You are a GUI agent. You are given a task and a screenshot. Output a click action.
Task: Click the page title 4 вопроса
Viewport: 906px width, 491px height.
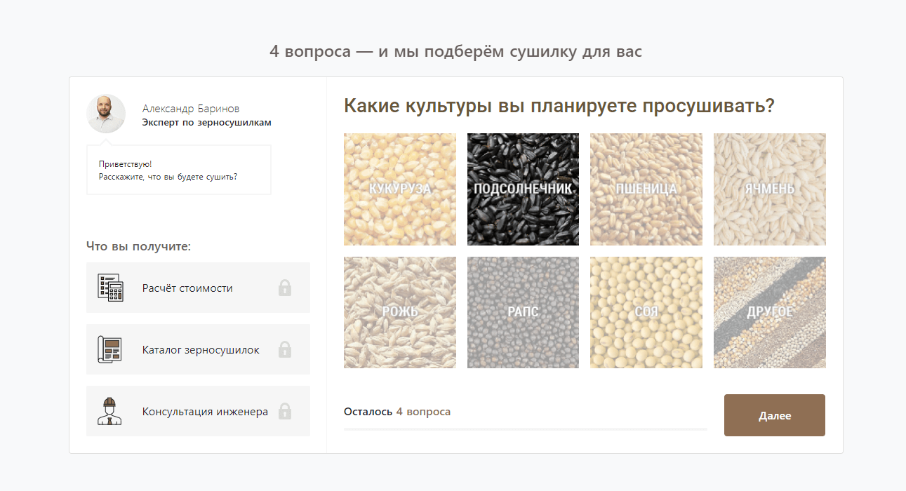pyautogui.click(x=455, y=52)
